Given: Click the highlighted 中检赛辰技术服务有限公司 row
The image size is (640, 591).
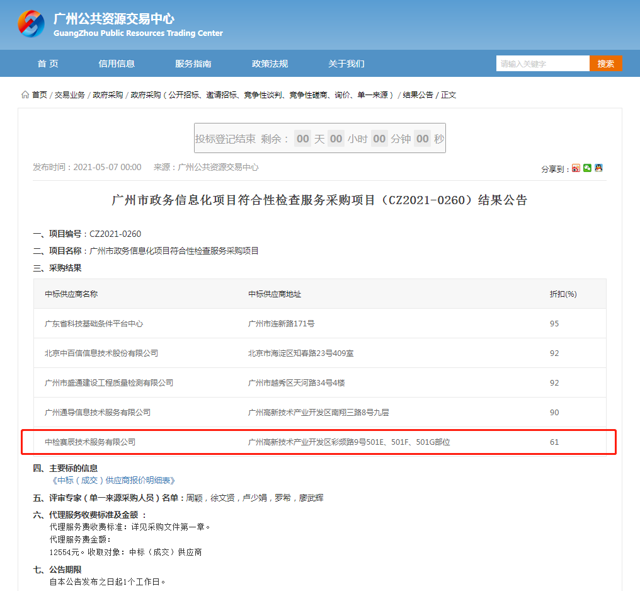Looking at the screenshot, I should click(x=90, y=442).
